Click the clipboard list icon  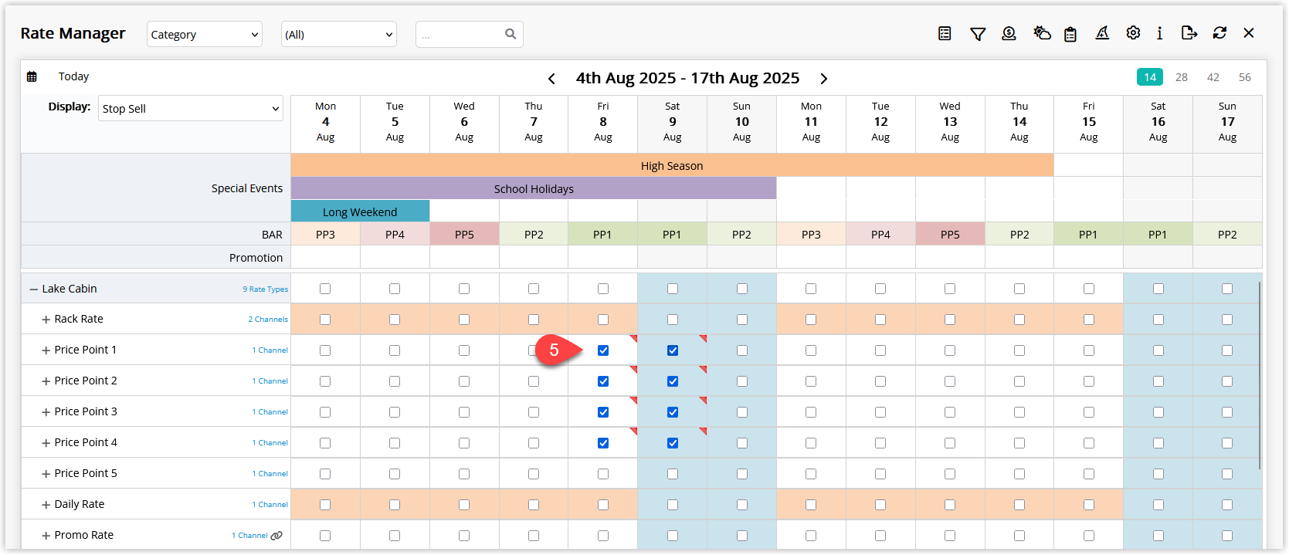pos(1070,34)
